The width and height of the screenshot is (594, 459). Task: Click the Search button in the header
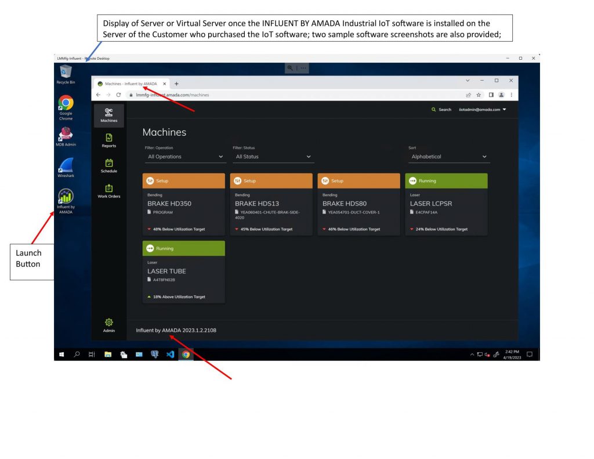(x=441, y=110)
